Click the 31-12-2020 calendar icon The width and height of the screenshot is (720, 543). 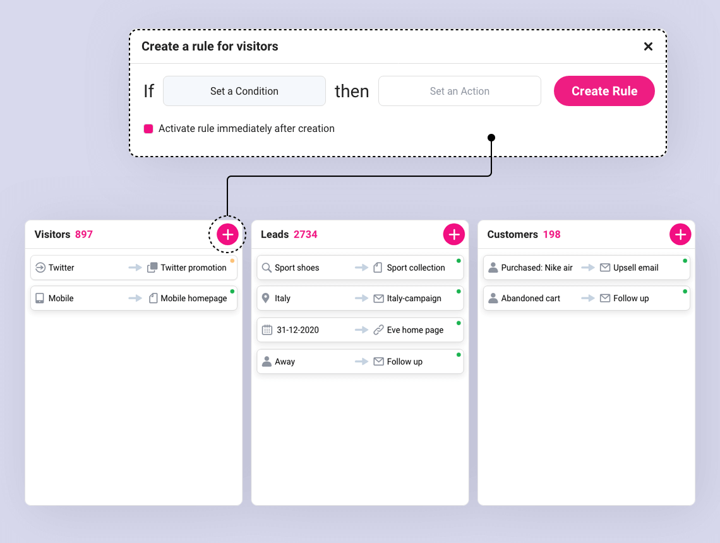tap(267, 330)
